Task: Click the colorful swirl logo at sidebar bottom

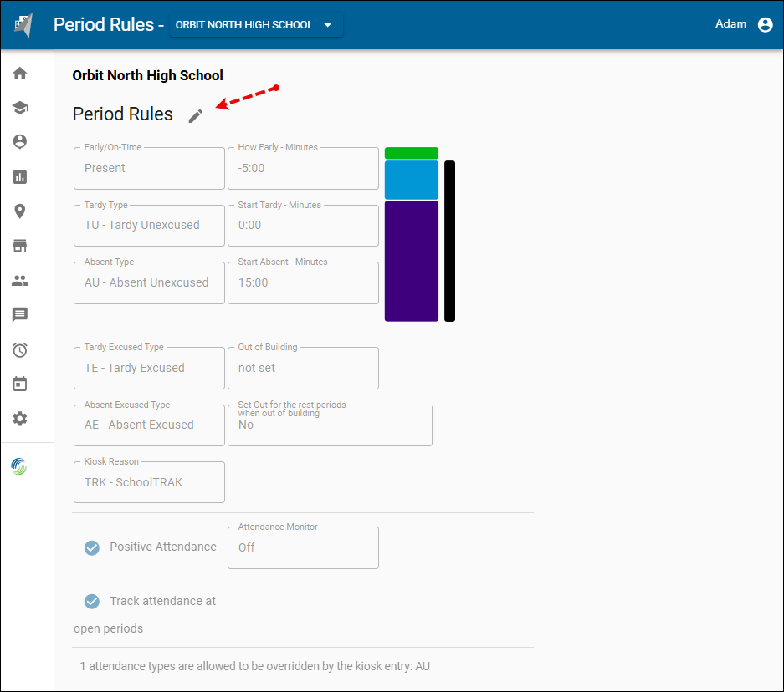Action: 19,466
